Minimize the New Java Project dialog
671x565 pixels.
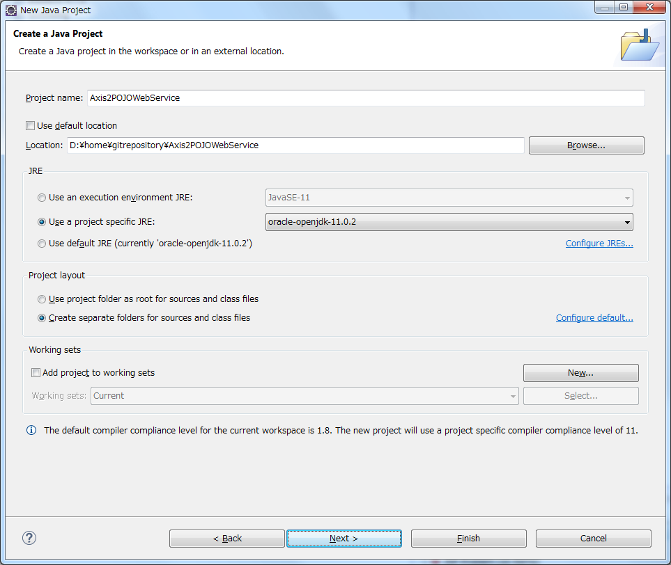click(x=604, y=7)
